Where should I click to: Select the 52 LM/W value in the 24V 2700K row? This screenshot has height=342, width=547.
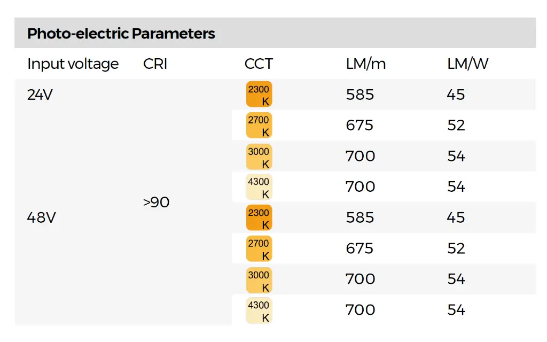(x=456, y=126)
